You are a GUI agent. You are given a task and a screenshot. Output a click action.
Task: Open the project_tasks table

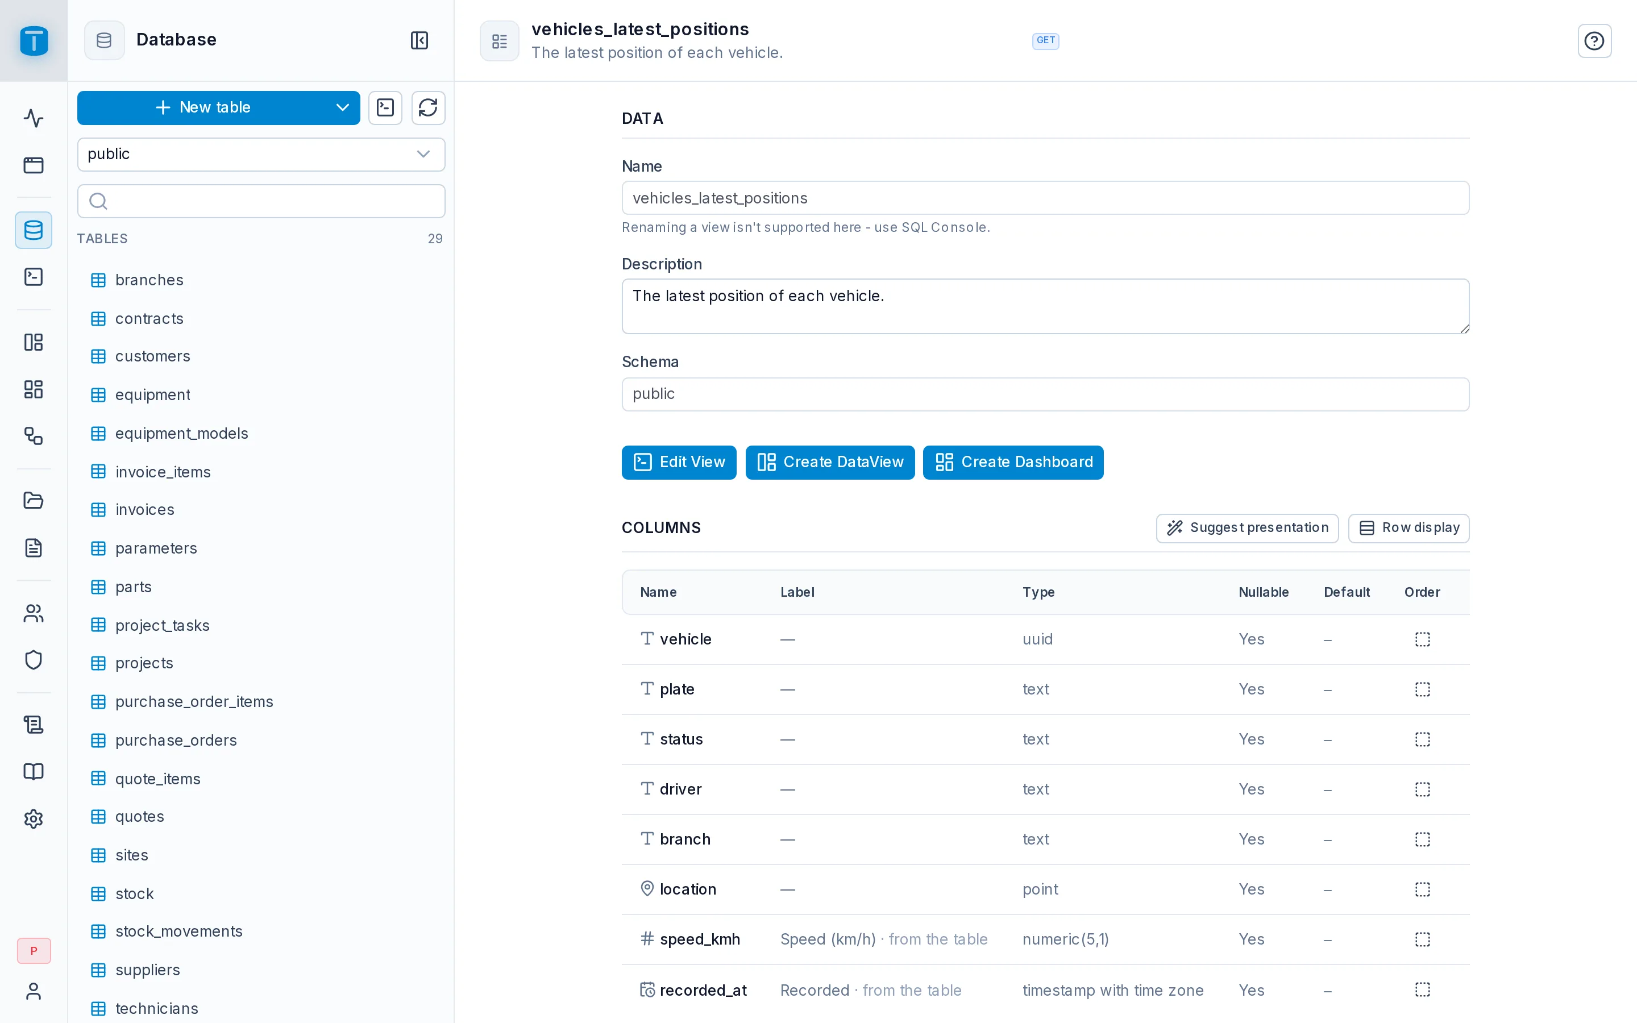point(261,625)
